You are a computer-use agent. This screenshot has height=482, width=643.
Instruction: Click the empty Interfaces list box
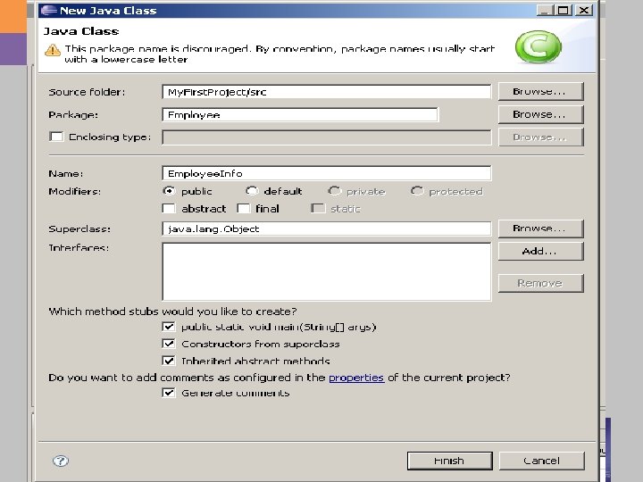(x=327, y=271)
